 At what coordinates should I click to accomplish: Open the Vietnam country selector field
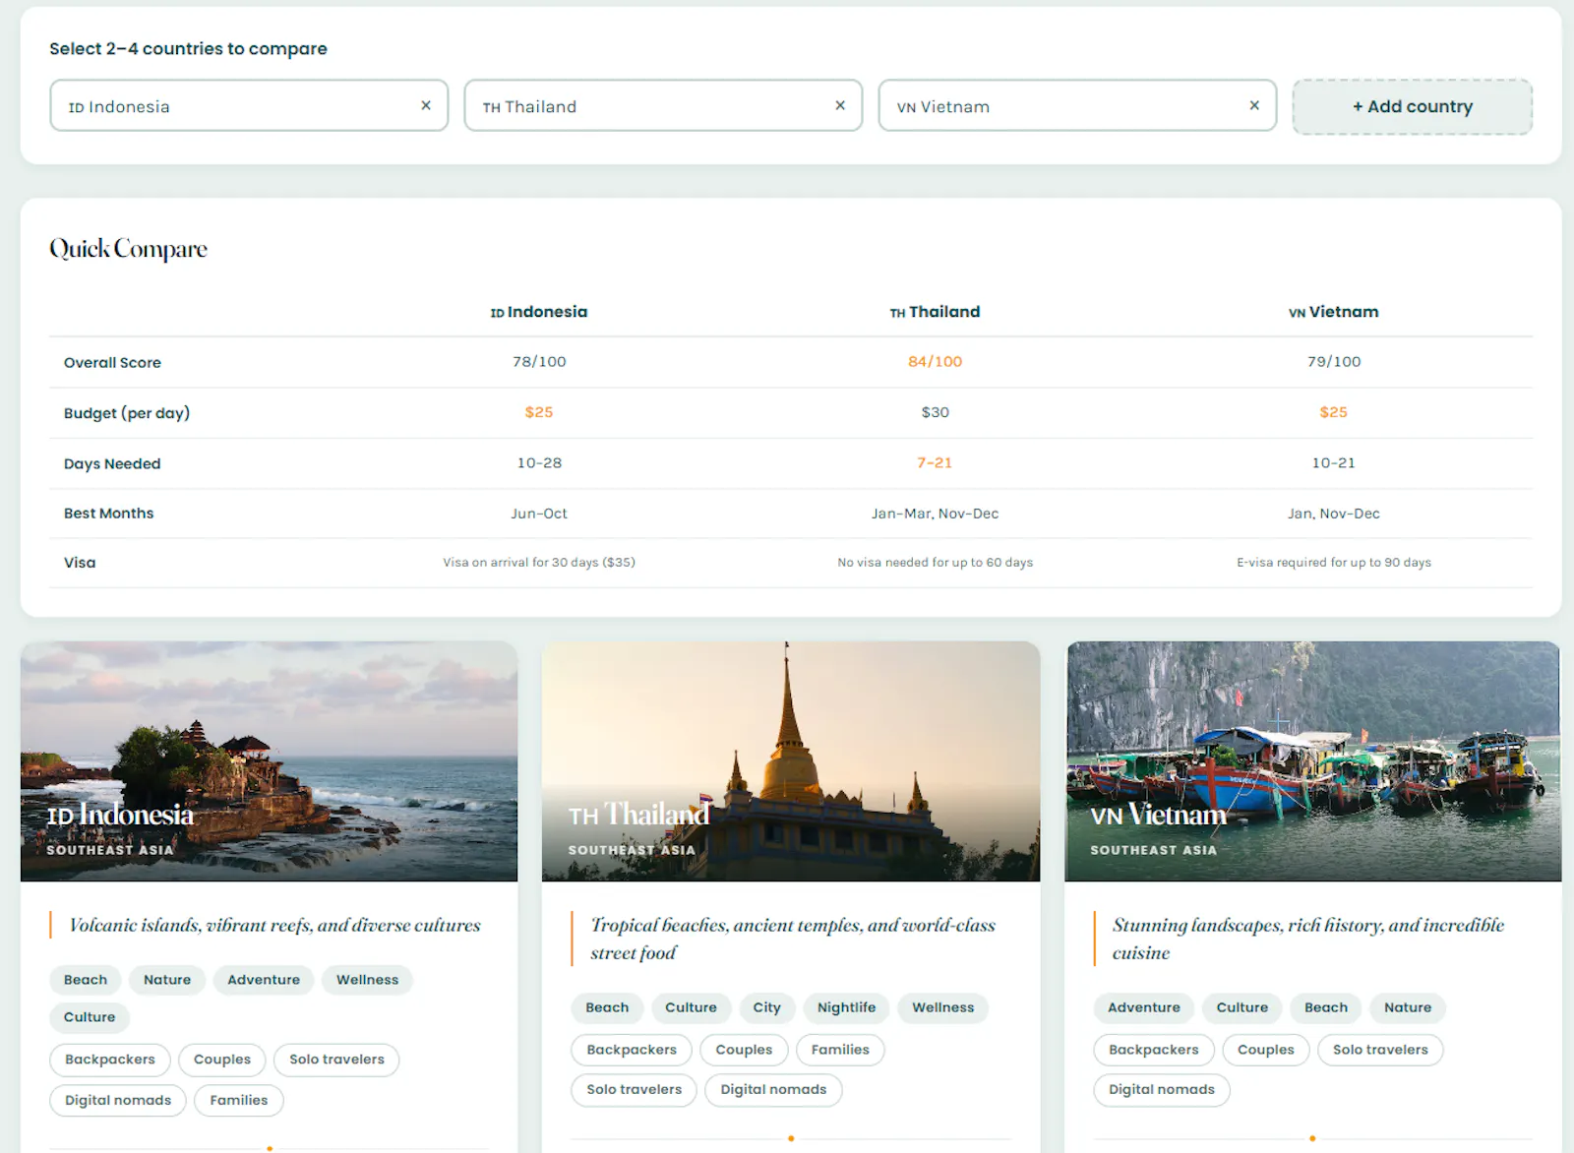click(1077, 106)
